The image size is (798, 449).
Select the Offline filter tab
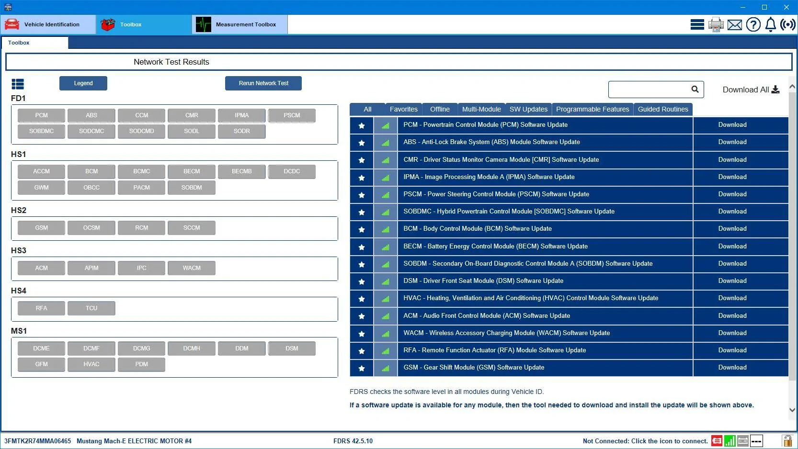click(440, 109)
